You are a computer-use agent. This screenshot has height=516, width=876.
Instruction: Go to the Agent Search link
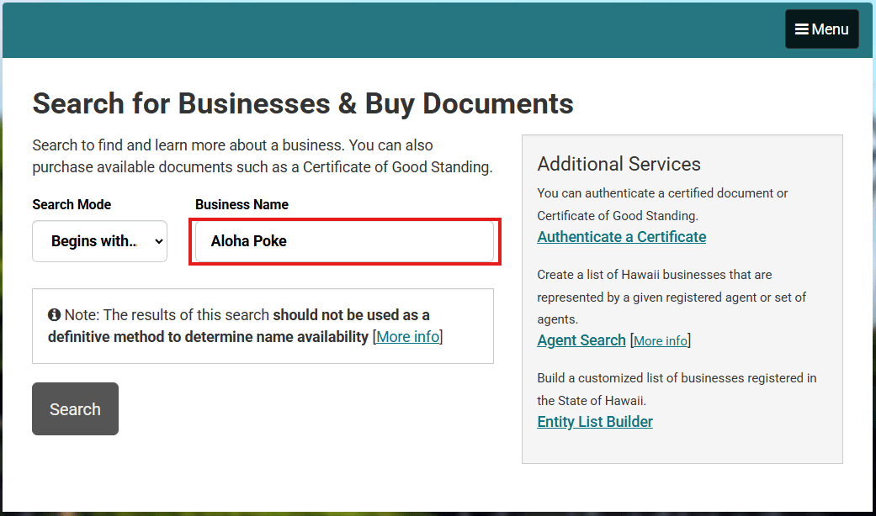coord(581,340)
